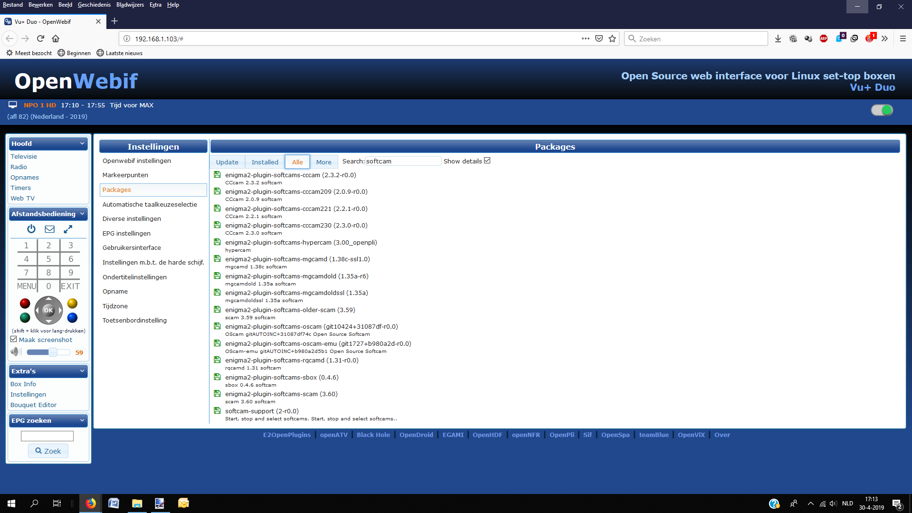Open Bouquet Editor link
This screenshot has height=513, width=912.
[x=33, y=405]
